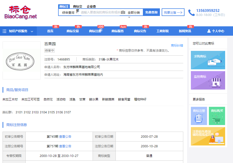Open the yellow 注册前先查询 banner
233x163 pixels.
(208, 136)
